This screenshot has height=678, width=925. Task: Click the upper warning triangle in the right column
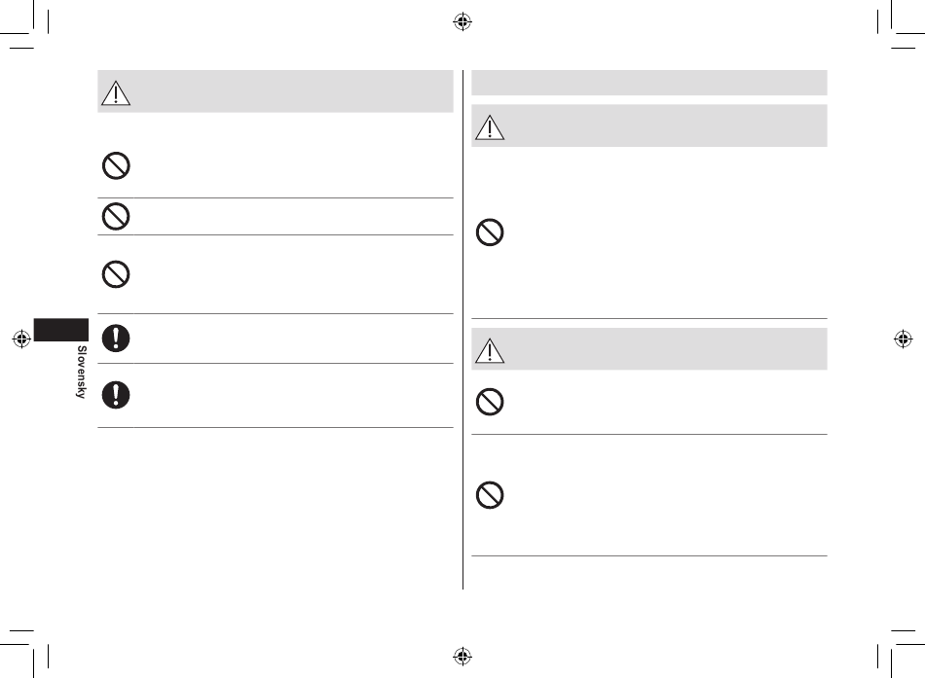490,127
